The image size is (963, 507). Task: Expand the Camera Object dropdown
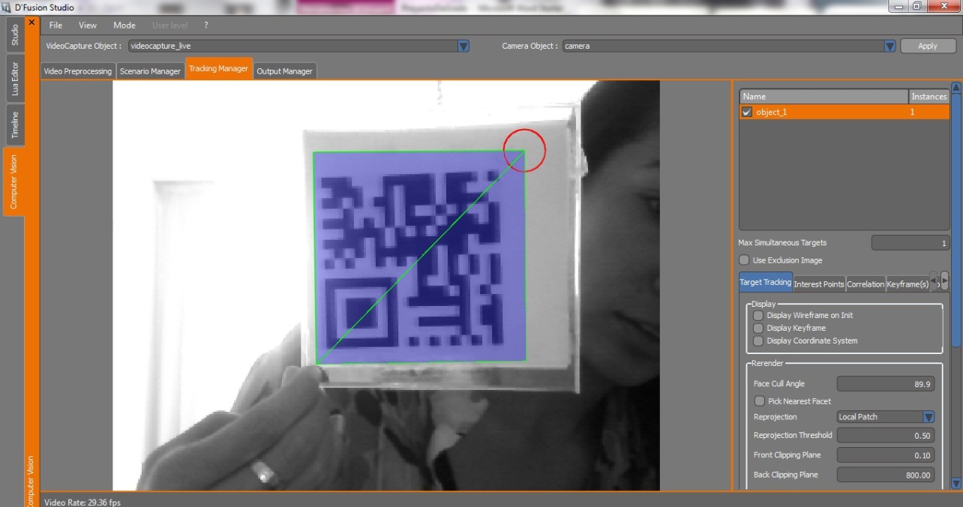(x=889, y=46)
